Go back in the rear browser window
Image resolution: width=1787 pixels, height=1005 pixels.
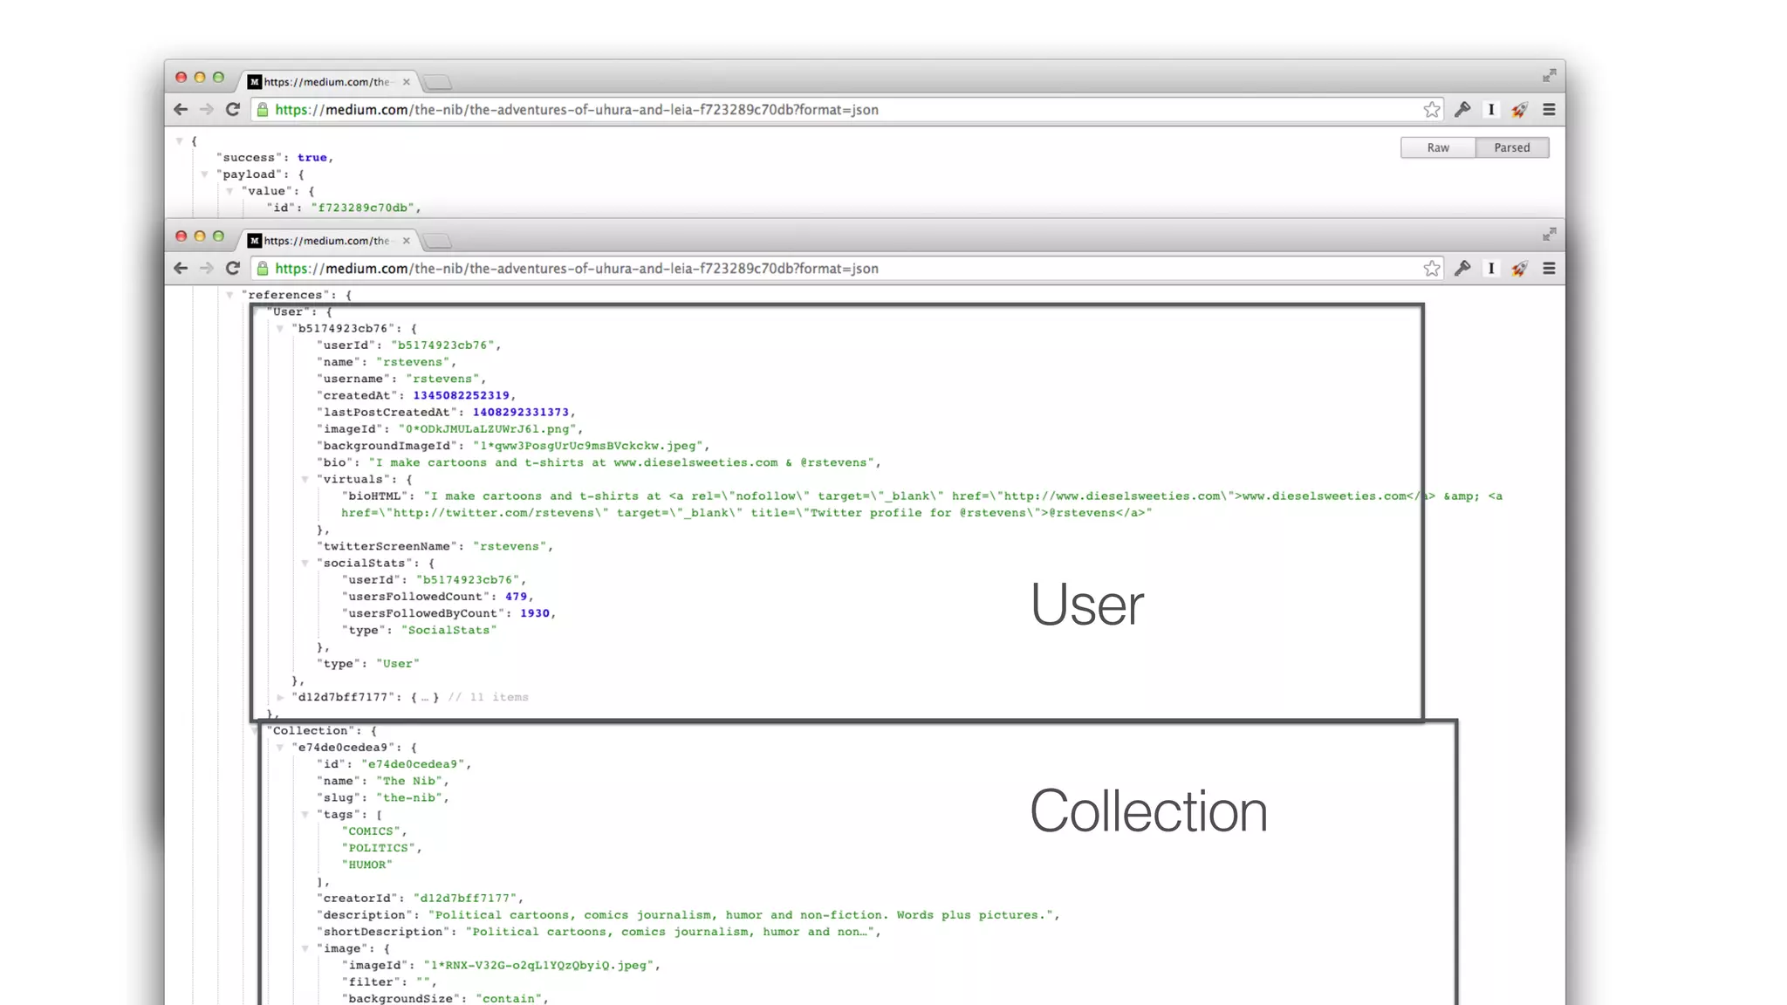pos(181,109)
